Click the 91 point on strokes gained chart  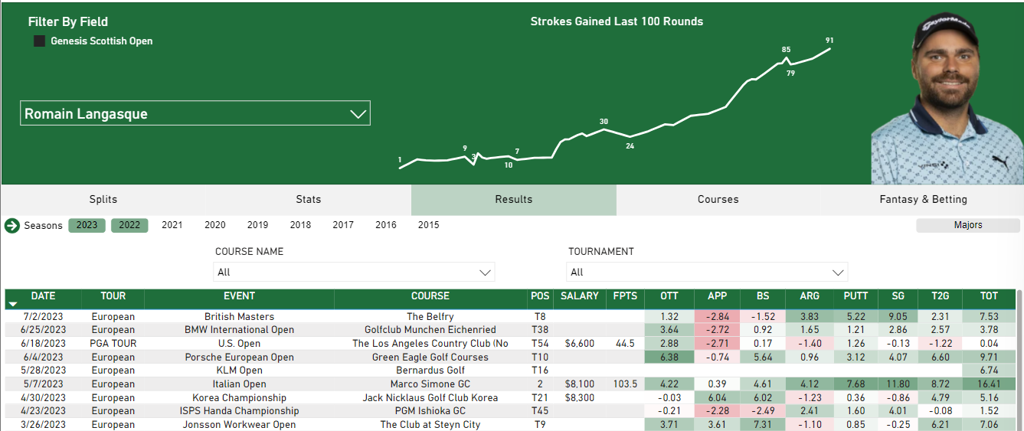pos(829,49)
